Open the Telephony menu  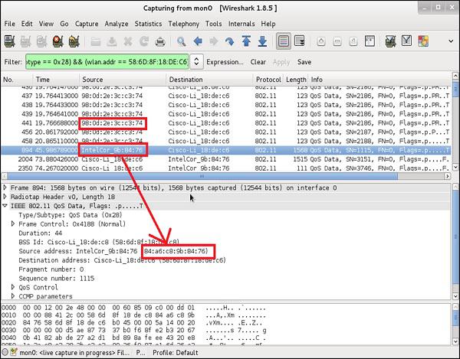pyautogui.click(x=184, y=24)
